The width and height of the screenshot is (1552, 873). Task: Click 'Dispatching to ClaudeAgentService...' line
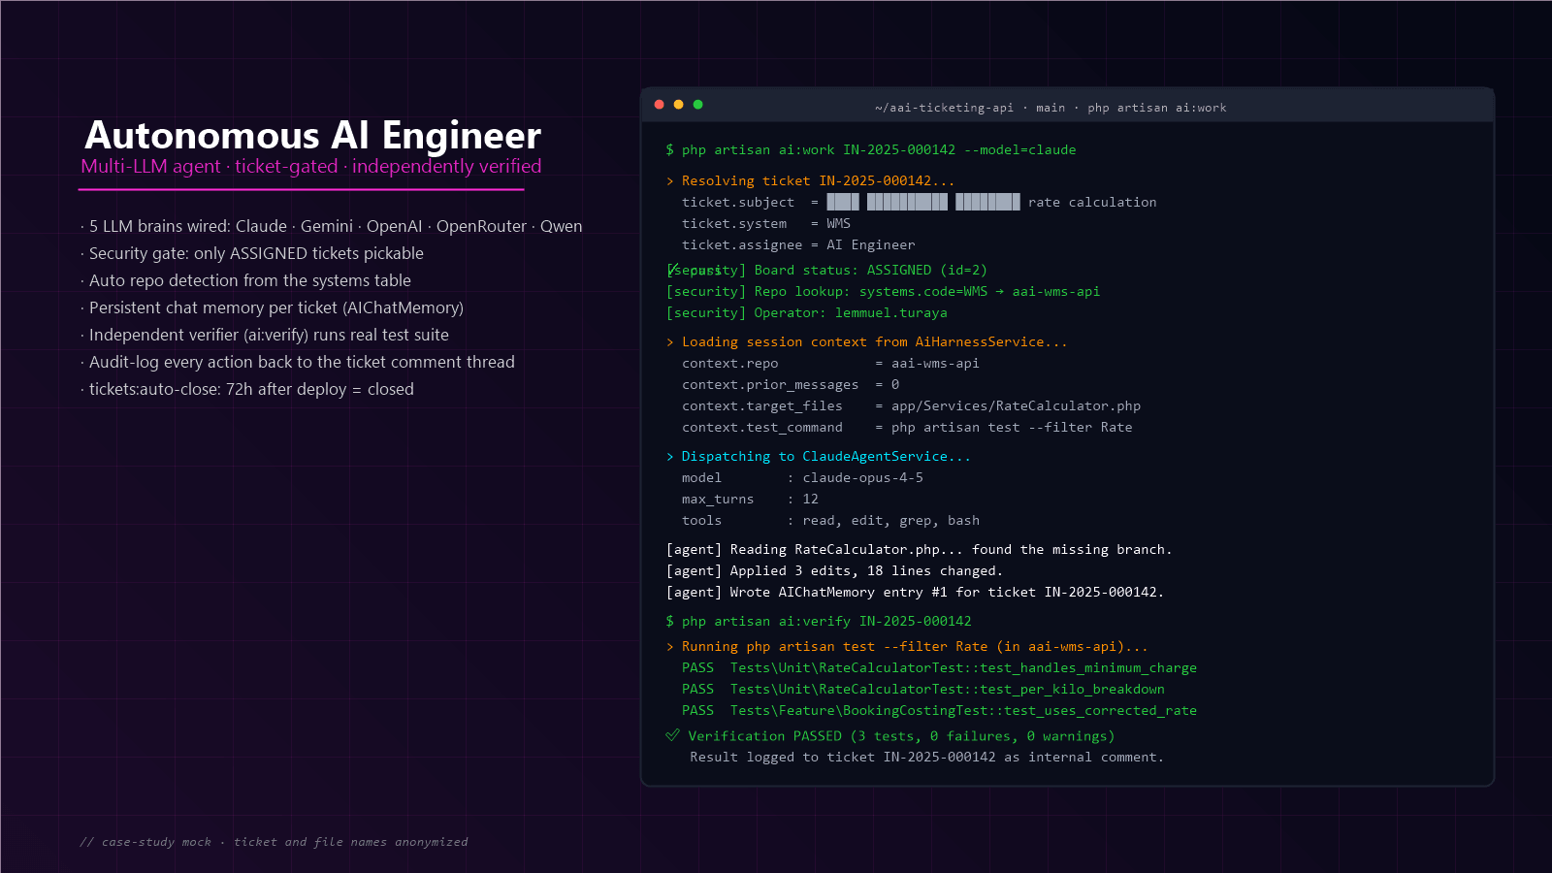pos(819,457)
